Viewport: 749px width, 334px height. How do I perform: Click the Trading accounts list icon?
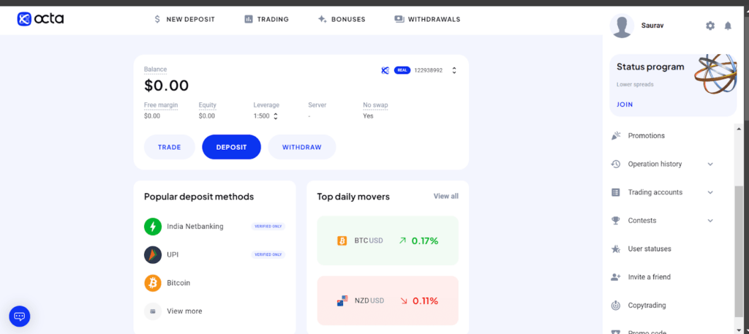click(x=616, y=192)
